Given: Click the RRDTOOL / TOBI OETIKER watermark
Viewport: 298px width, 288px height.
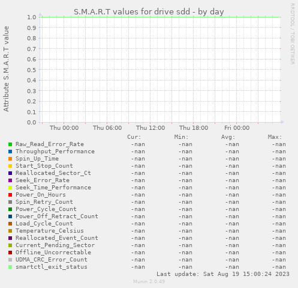Looking at the screenshot, I should tap(292, 34).
